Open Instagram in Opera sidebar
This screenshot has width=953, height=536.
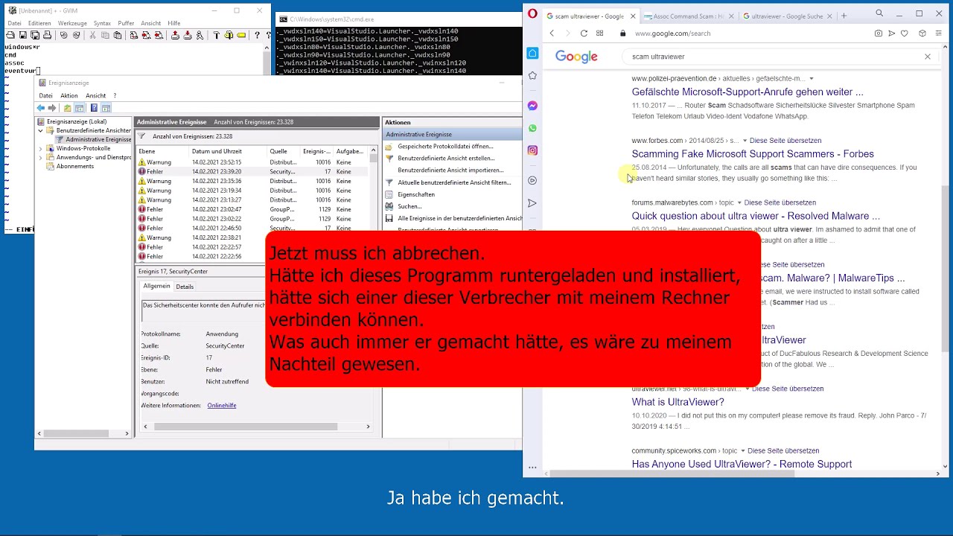pyautogui.click(x=532, y=150)
